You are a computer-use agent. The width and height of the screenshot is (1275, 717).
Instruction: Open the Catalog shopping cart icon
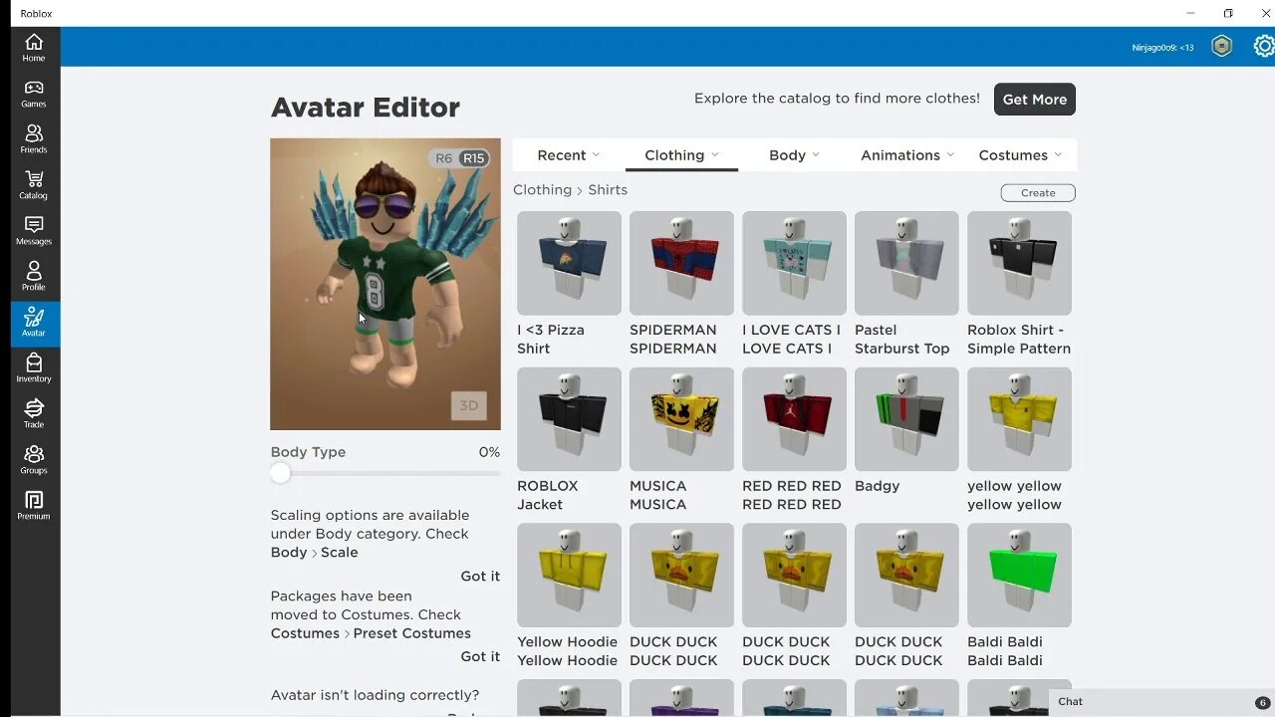pos(34,185)
